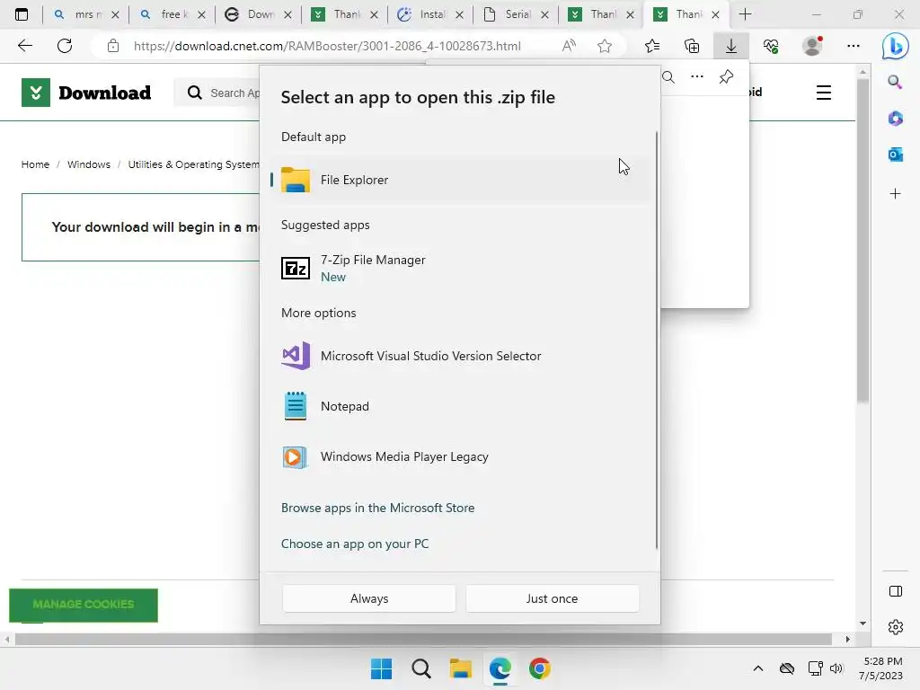Switch to the 'Down' tab
Screen dimensions: 920x690
coord(258,14)
